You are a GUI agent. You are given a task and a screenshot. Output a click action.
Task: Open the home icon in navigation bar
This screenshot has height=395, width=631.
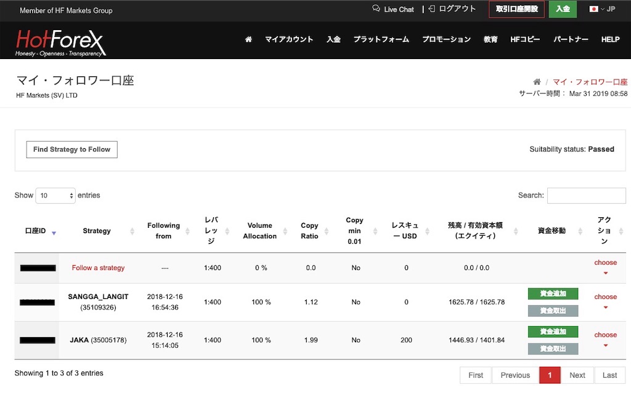249,39
